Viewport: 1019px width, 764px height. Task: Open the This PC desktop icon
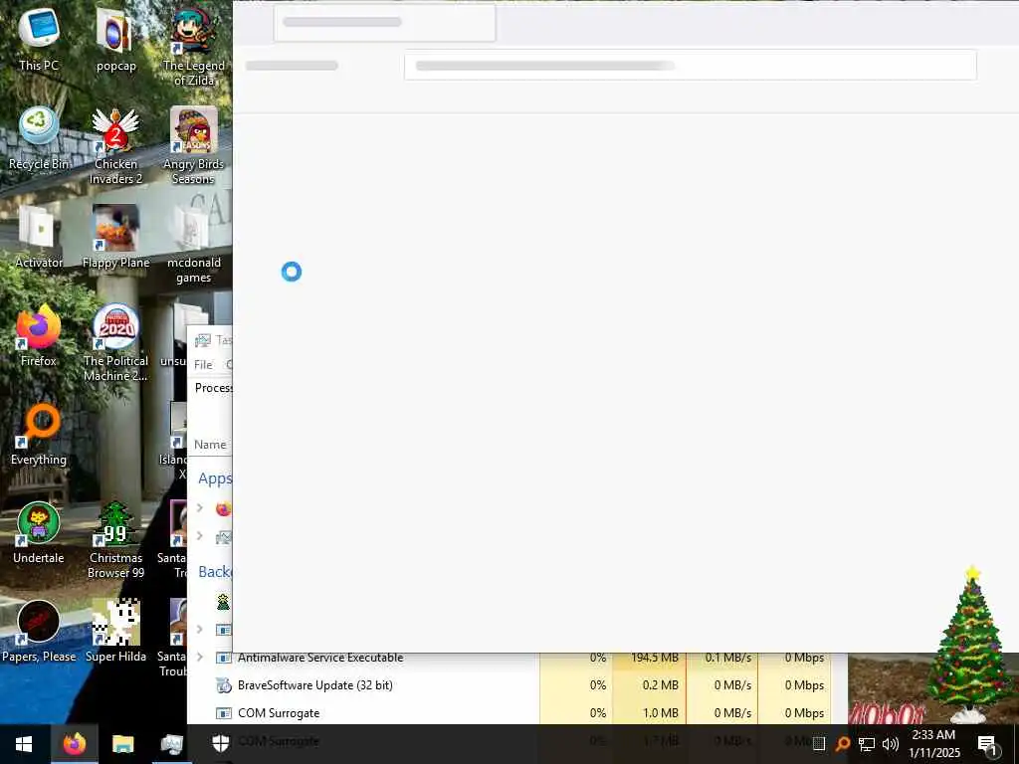click(x=39, y=39)
